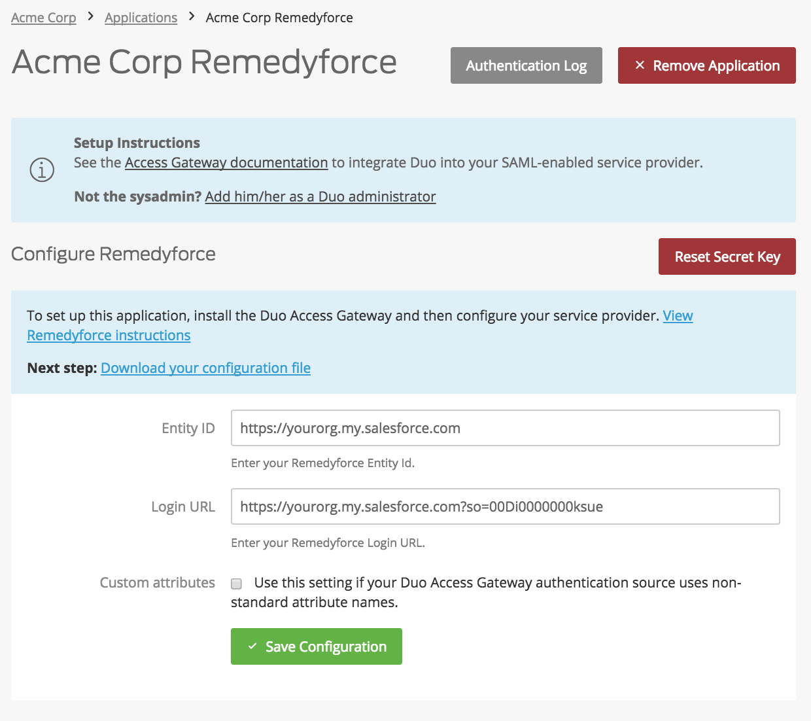The height and width of the screenshot is (721, 811).
Task: Open the Authentication Log
Action: click(526, 65)
